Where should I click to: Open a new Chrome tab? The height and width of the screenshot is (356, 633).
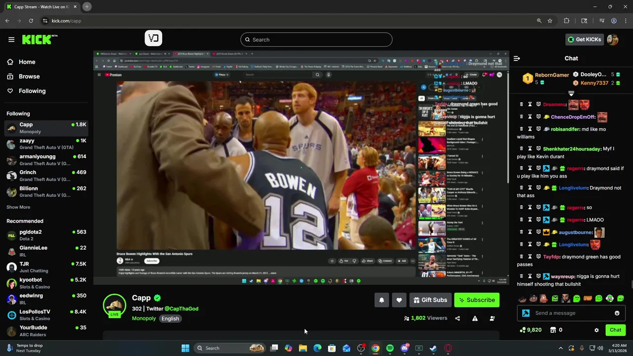coord(87,6)
